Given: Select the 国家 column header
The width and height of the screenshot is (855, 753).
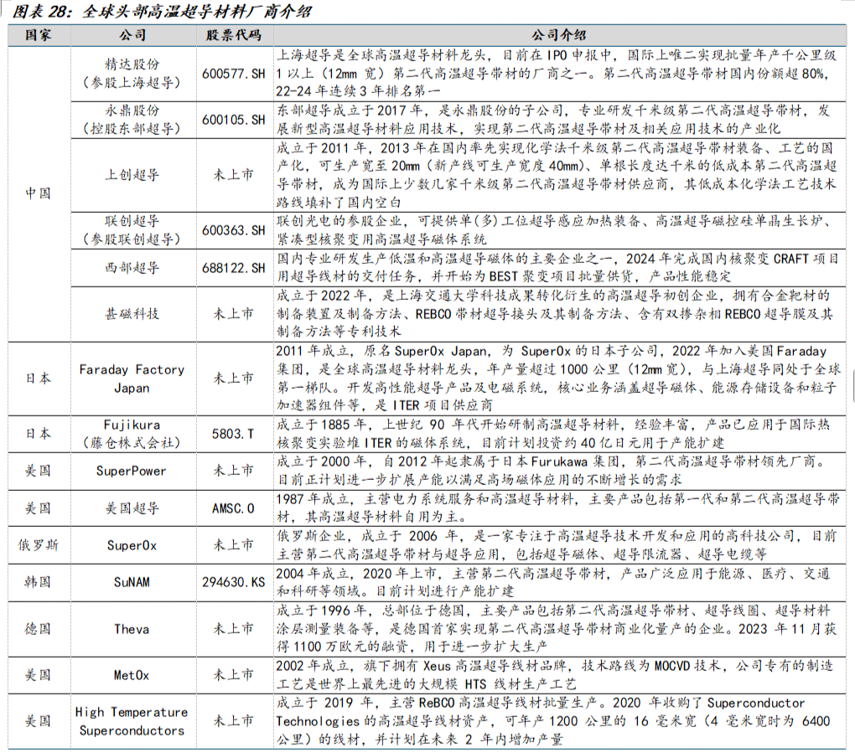Looking at the screenshot, I should pyautogui.click(x=39, y=35).
